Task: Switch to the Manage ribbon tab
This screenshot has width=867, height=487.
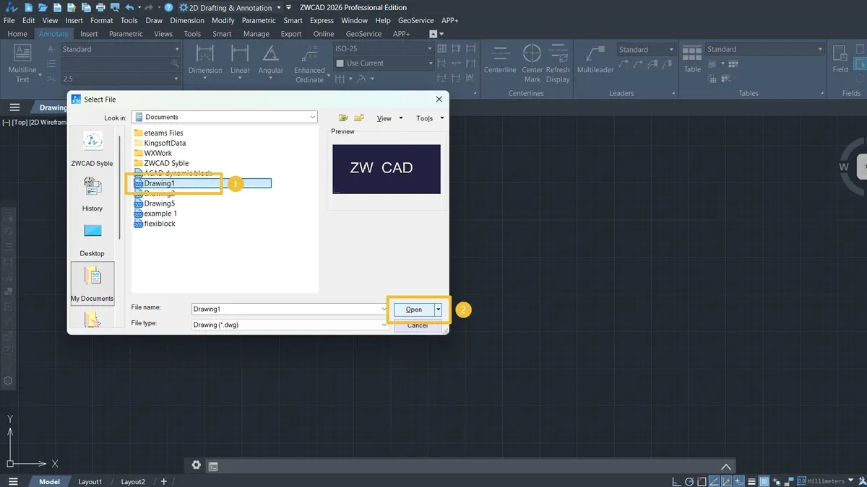Action: click(256, 34)
